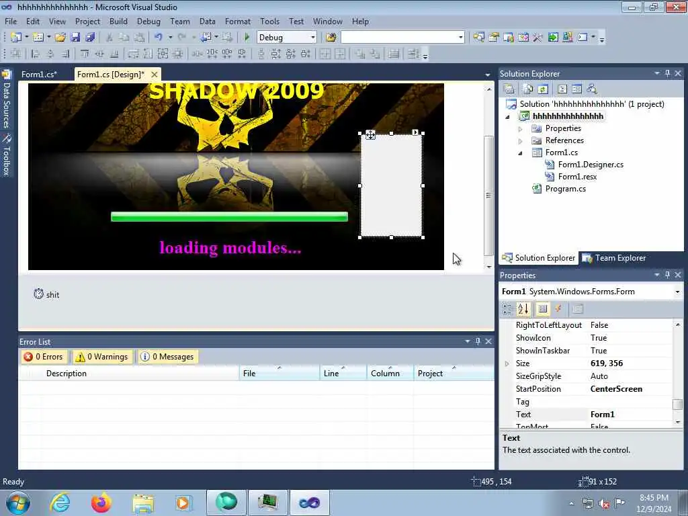
Task: Click the Find in Files icon
Action: pos(331,38)
